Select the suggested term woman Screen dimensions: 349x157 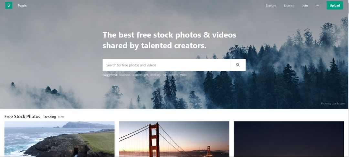point(137,75)
